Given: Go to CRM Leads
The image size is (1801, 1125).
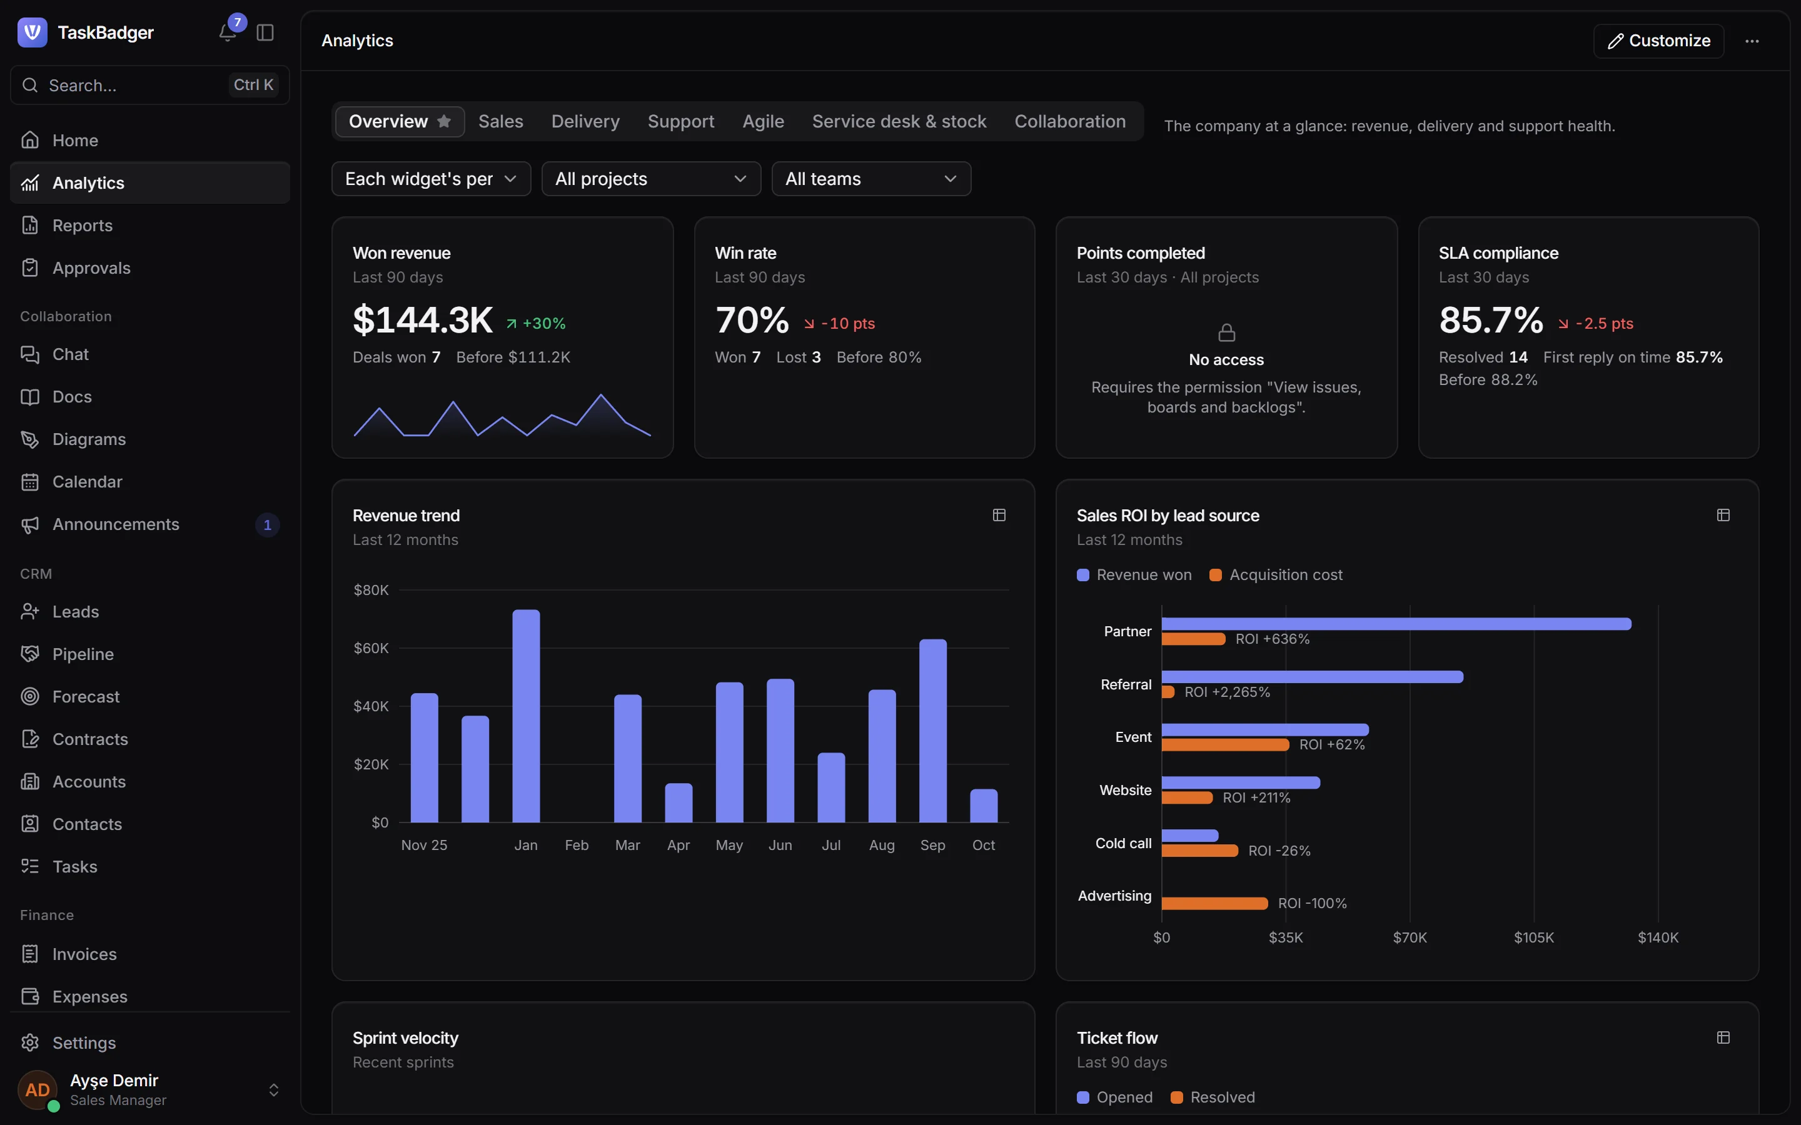Looking at the screenshot, I should click(150, 612).
